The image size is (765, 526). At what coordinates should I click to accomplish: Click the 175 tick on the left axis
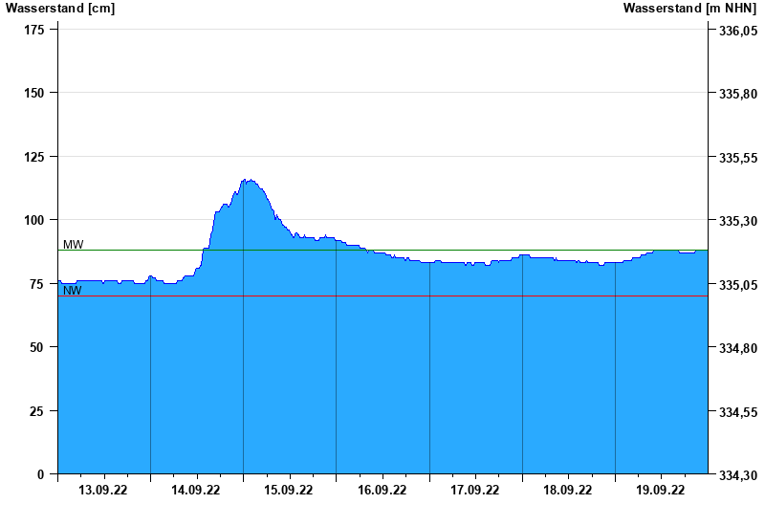point(33,30)
